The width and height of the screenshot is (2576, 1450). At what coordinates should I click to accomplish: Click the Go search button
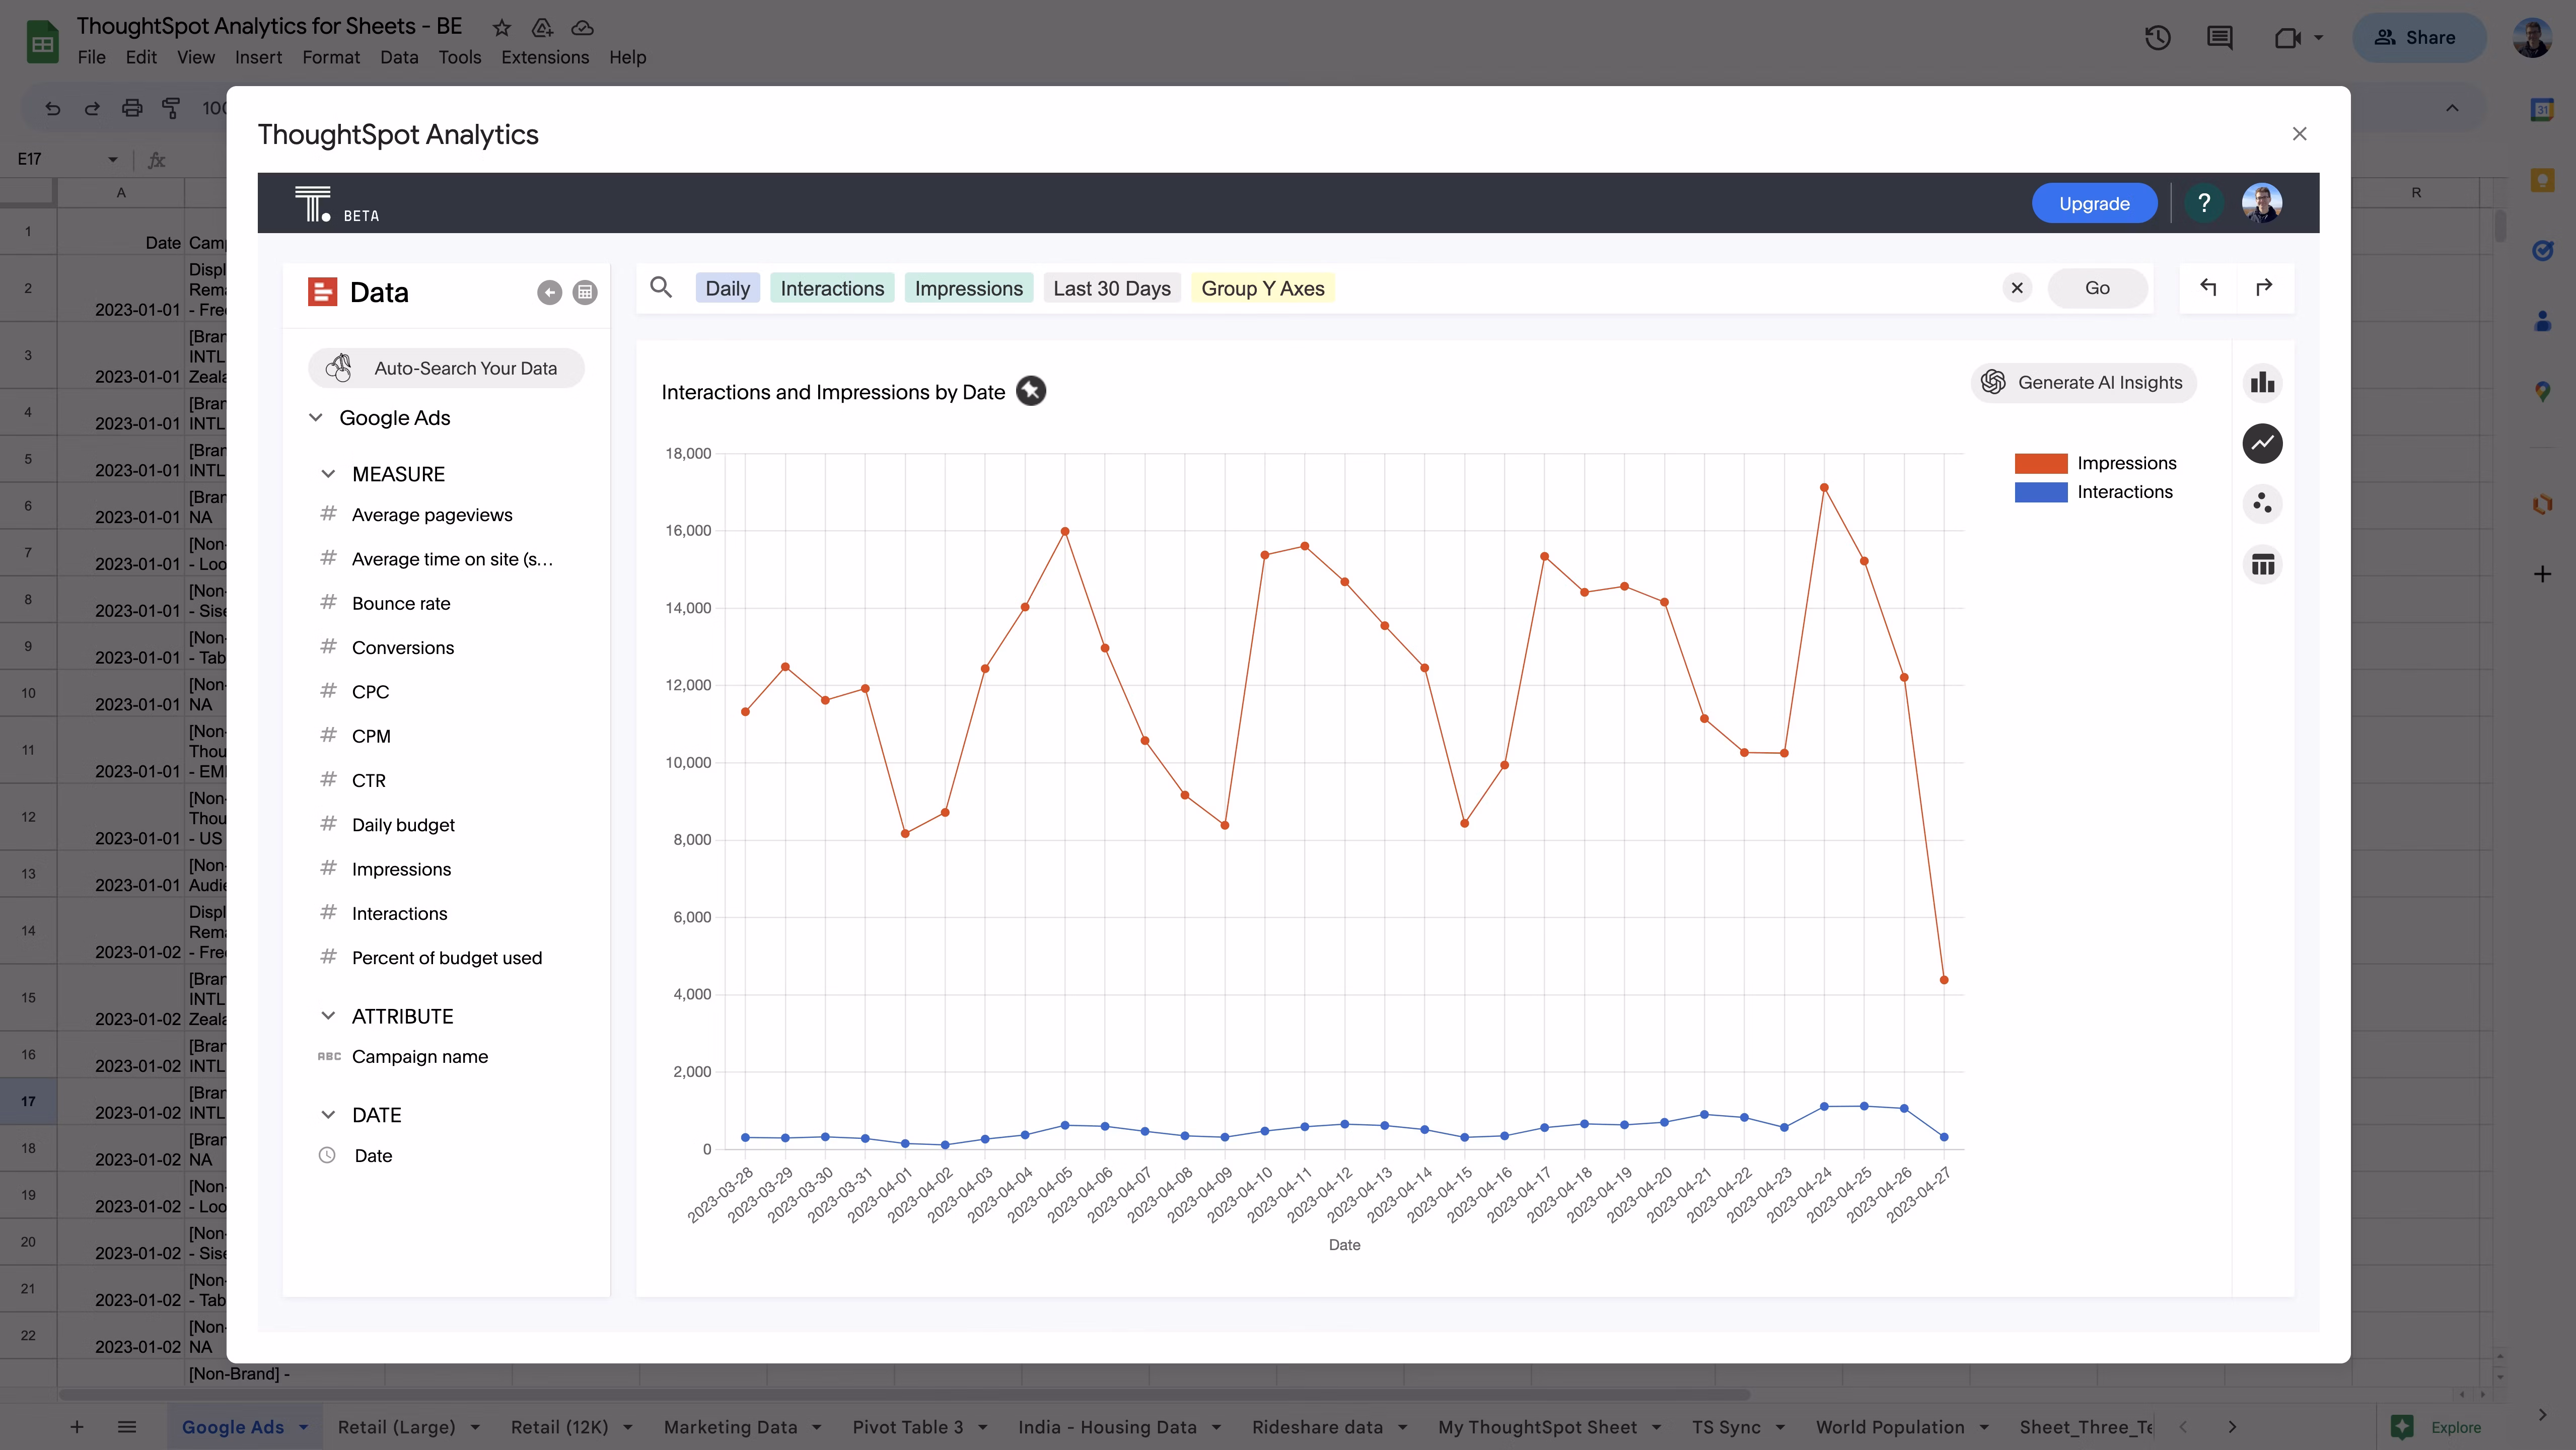coord(2097,288)
